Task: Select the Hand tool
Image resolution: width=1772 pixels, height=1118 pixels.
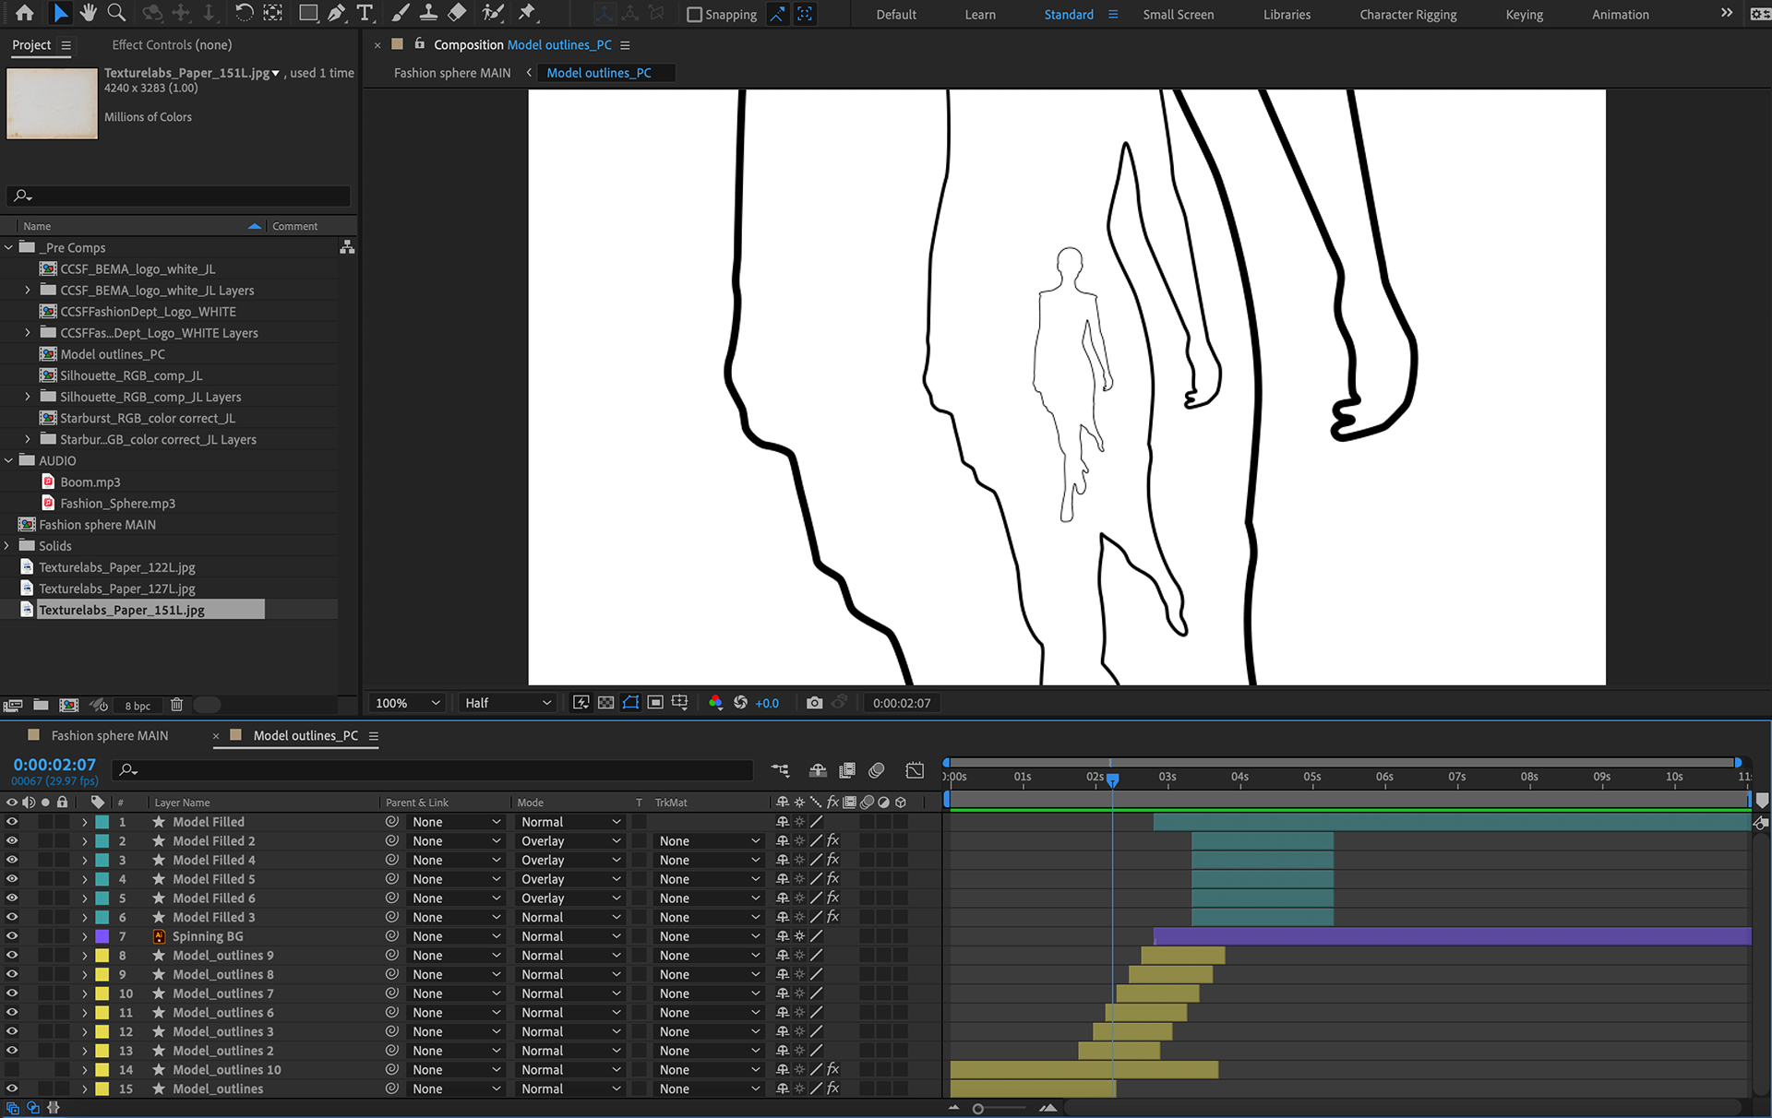Action: [x=88, y=13]
